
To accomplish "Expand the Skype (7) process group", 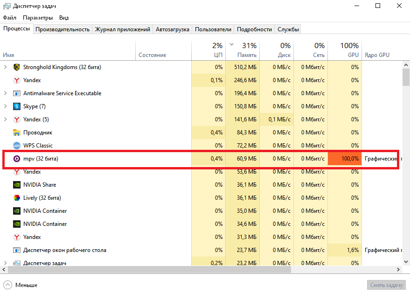I will [x=5, y=106].
